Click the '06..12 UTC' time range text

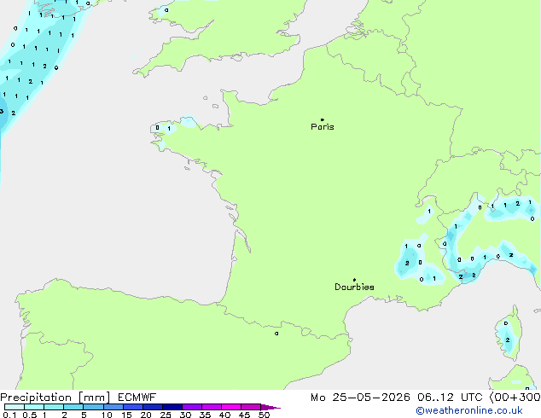coord(450,398)
